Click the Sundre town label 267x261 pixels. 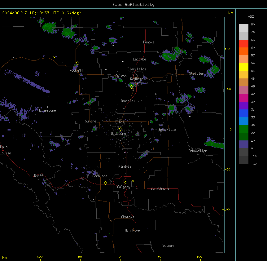90,121
